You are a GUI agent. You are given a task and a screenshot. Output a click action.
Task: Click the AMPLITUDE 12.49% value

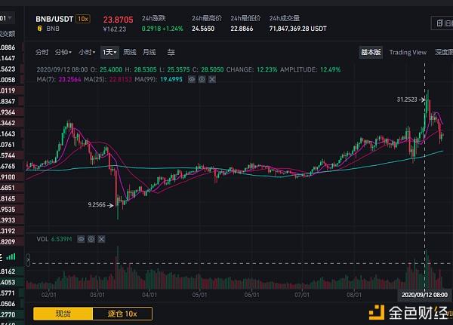coord(330,69)
